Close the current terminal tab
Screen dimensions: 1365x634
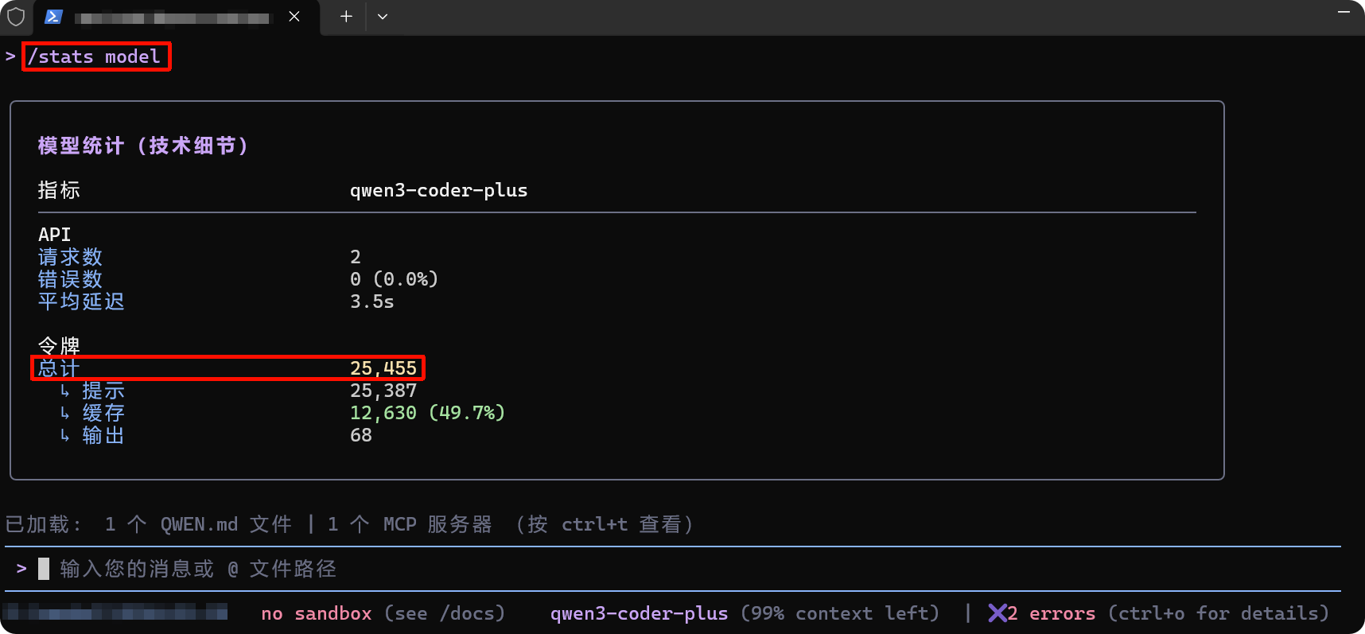pos(294,17)
